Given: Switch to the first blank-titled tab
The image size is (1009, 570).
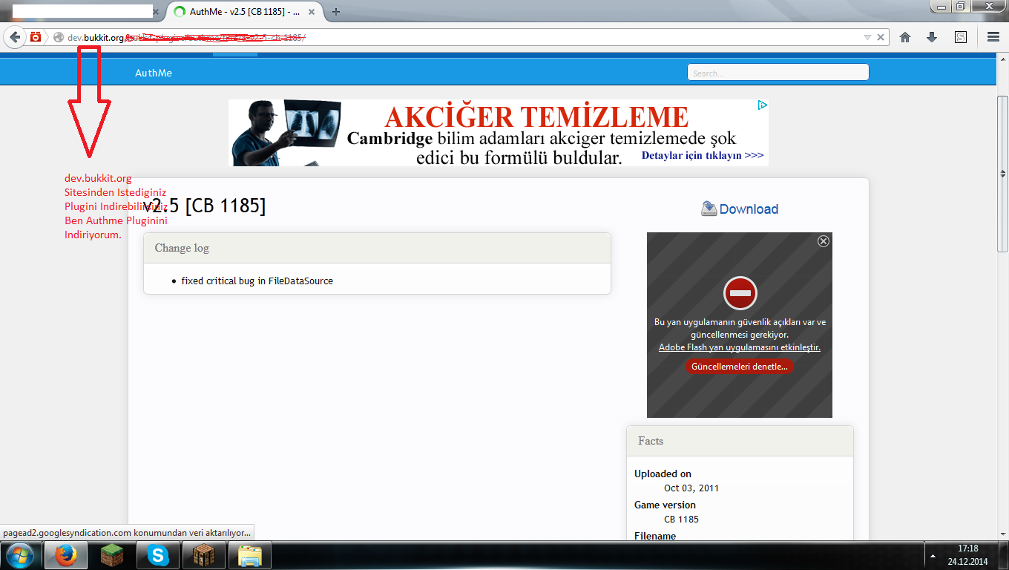Looking at the screenshot, I should pyautogui.click(x=83, y=12).
